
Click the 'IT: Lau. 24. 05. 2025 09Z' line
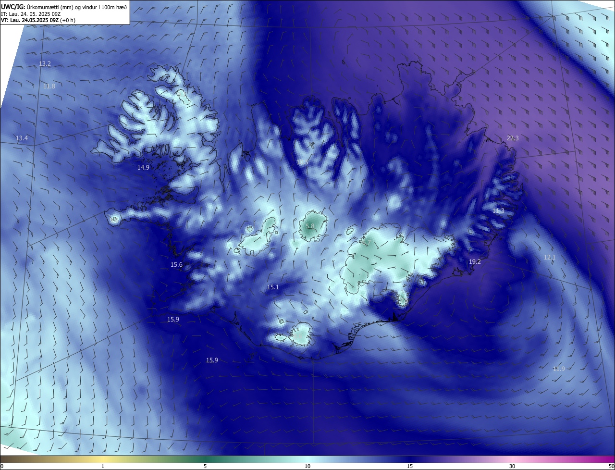(32, 13)
